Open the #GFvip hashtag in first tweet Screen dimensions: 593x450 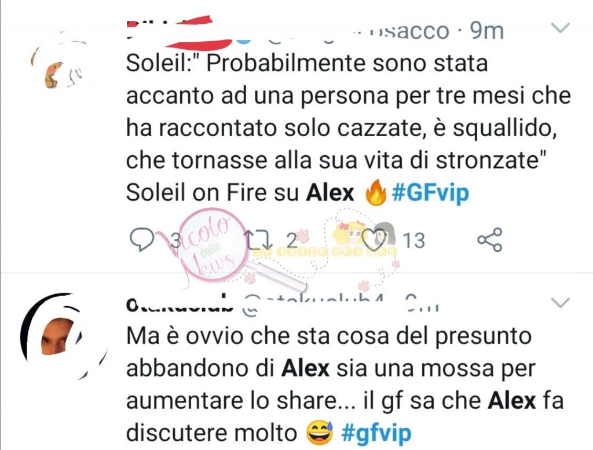[430, 193]
